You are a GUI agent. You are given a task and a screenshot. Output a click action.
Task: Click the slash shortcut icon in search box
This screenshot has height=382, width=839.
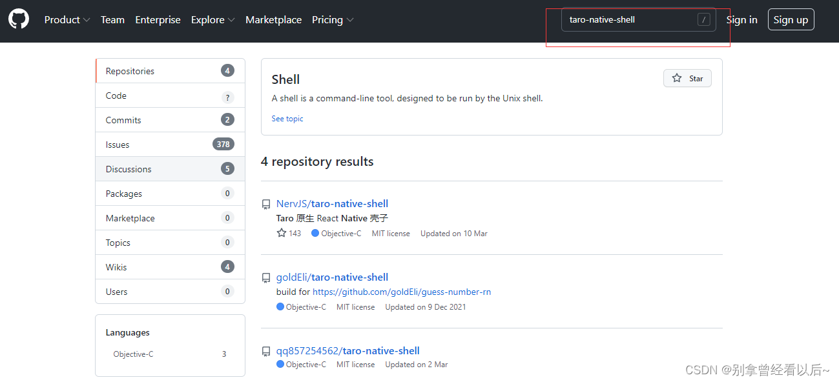(x=703, y=20)
